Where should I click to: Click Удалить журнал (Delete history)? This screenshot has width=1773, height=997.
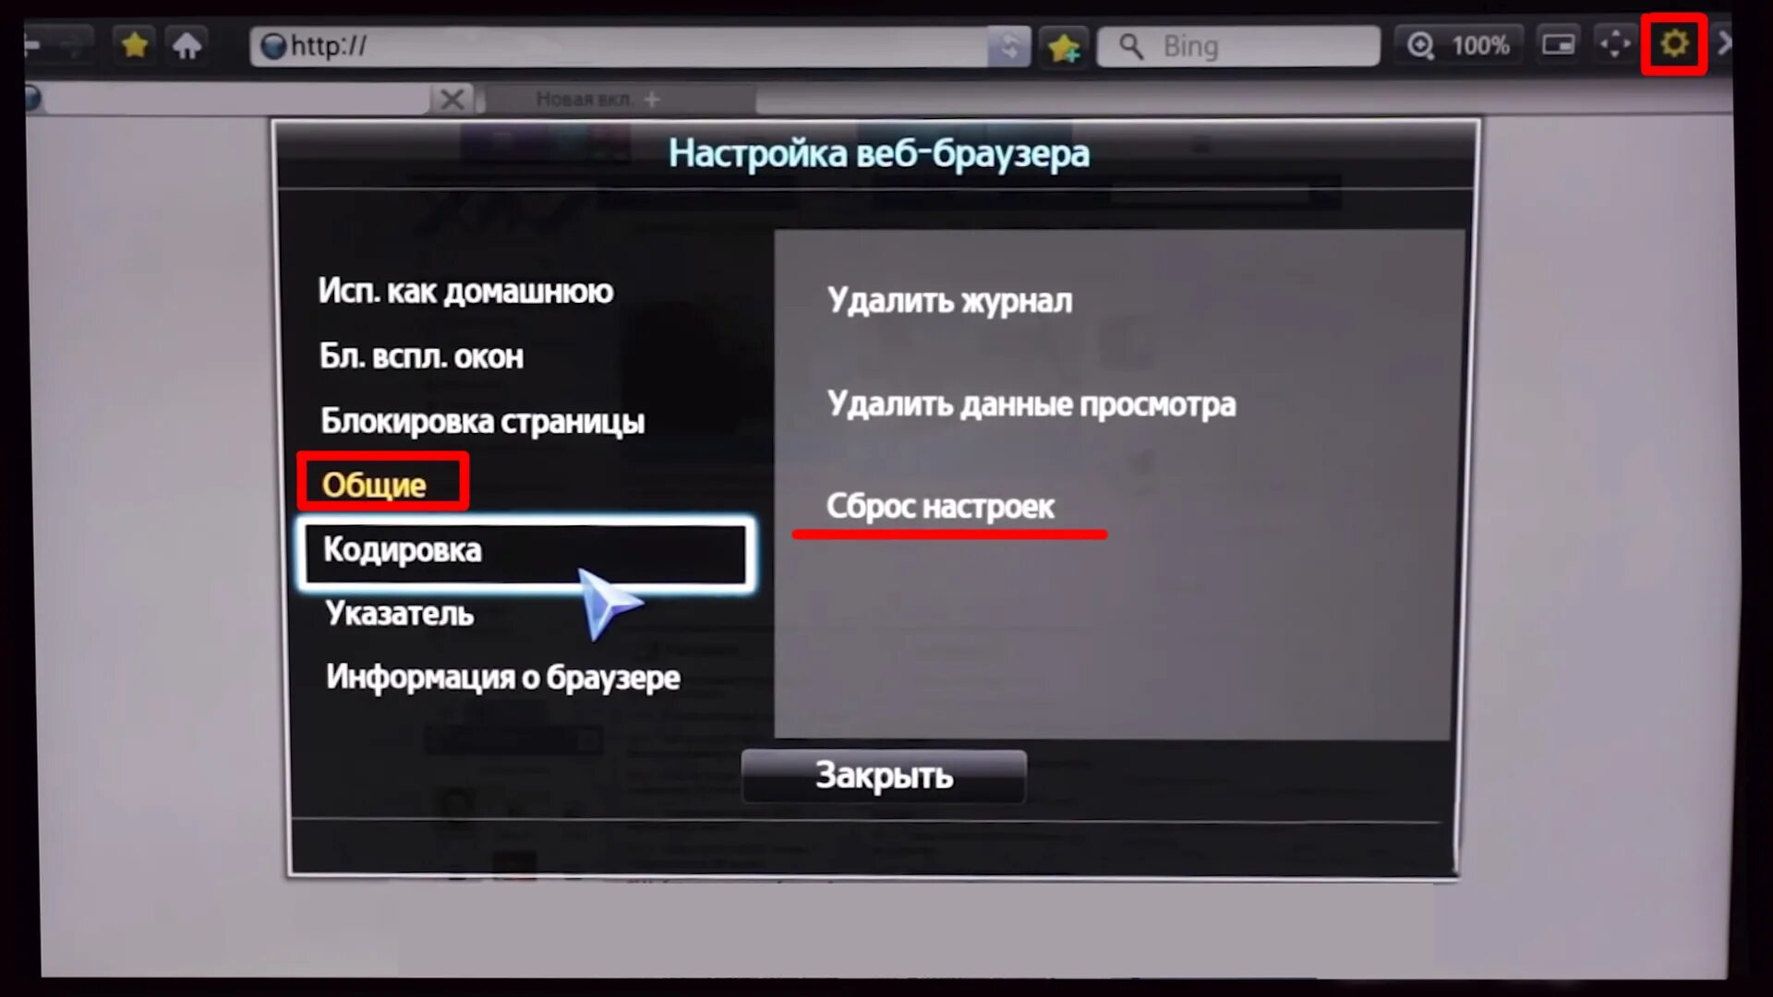point(948,301)
